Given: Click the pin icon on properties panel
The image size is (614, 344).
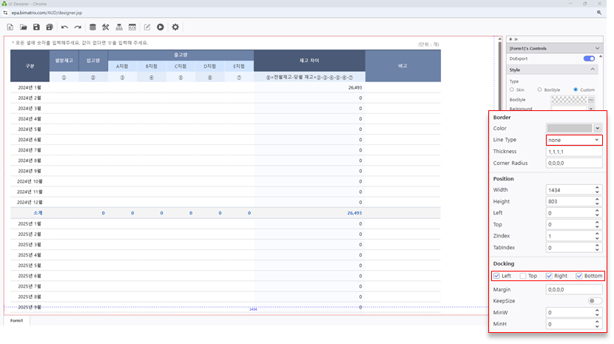Looking at the screenshot, I should click(510, 39).
